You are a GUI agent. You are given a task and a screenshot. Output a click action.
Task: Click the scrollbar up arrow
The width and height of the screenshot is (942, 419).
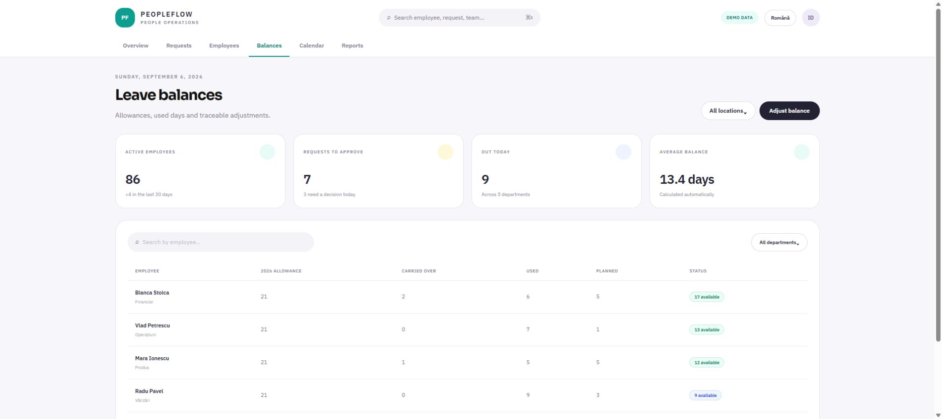[x=938, y=4]
